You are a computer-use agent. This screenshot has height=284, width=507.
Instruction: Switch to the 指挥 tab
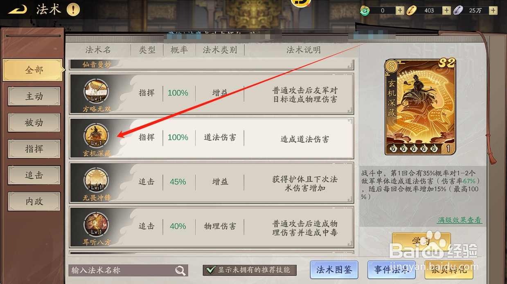34,149
